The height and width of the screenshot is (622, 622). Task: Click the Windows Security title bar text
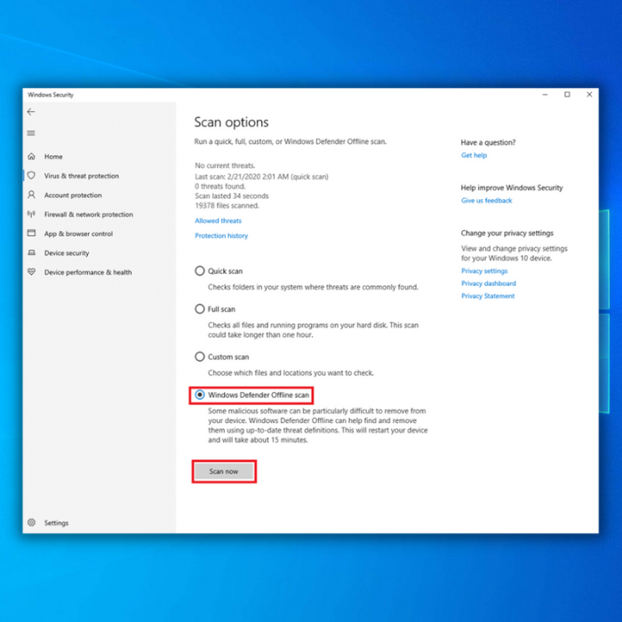click(x=51, y=95)
